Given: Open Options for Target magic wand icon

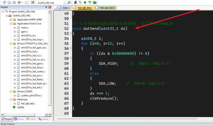Looking at the screenshot, I should pyautogui.click(x=70, y=2).
